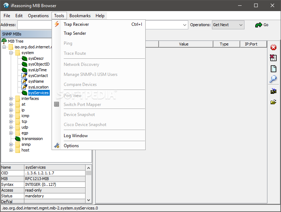Click the leaf icon next to sysUpTime

point(24,70)
